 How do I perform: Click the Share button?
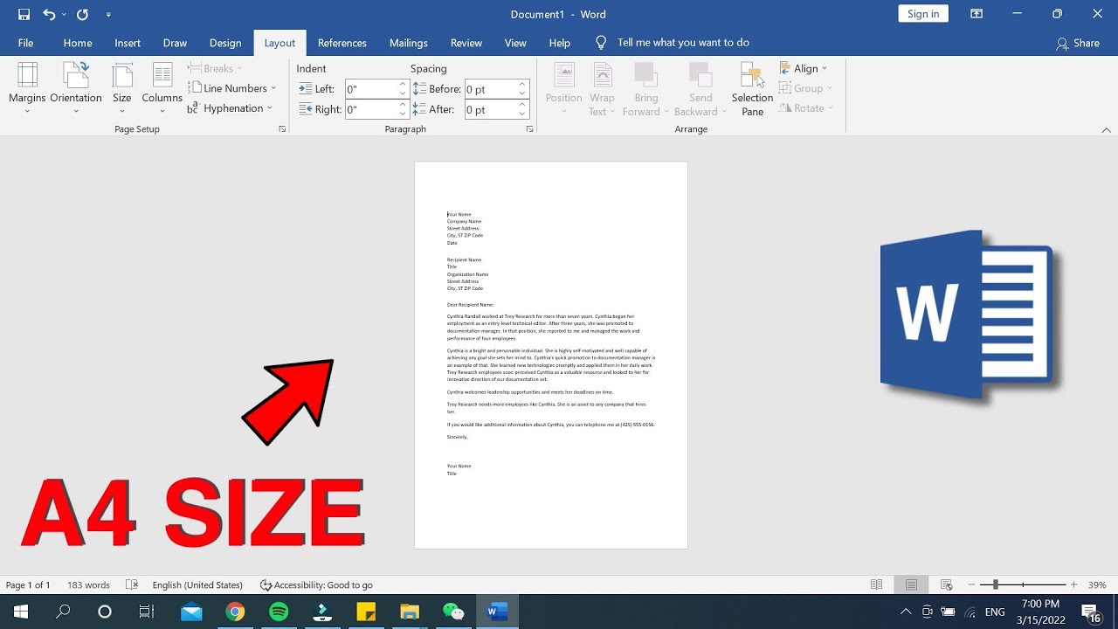click(1078, 43)
